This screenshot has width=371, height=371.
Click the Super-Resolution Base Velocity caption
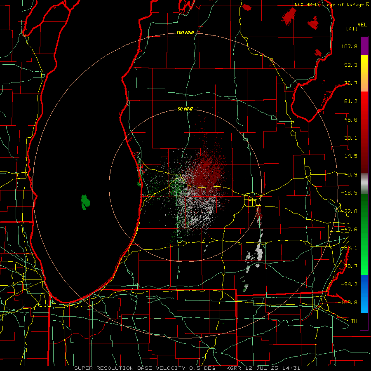(x=187, y=368)
